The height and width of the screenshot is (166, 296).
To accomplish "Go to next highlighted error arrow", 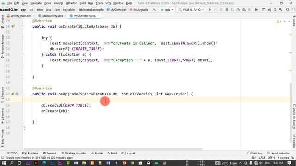I will 289,22.
